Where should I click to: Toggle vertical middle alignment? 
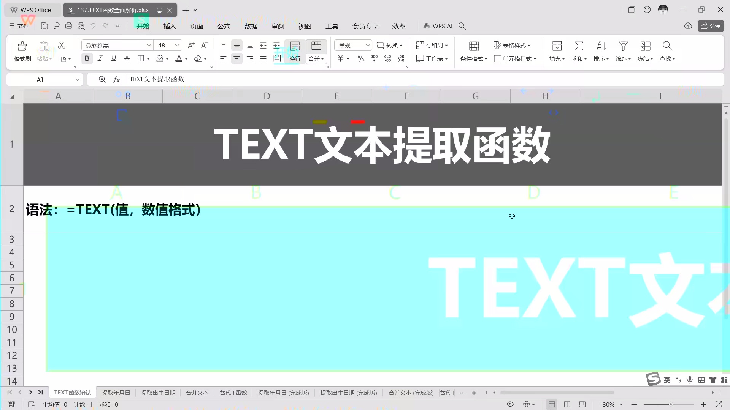pos(236,46)
